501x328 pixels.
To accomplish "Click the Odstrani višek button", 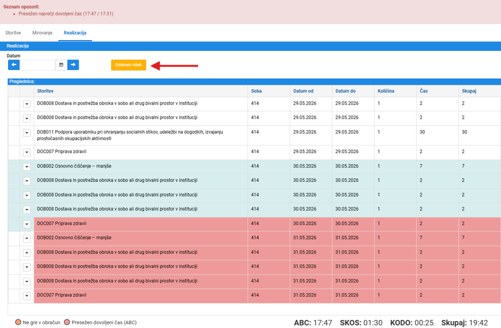I will tap(129, 64).
